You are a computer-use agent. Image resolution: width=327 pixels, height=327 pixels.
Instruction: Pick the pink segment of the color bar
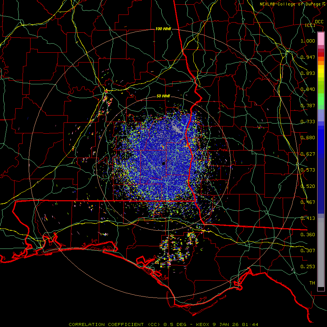point(321,39)
